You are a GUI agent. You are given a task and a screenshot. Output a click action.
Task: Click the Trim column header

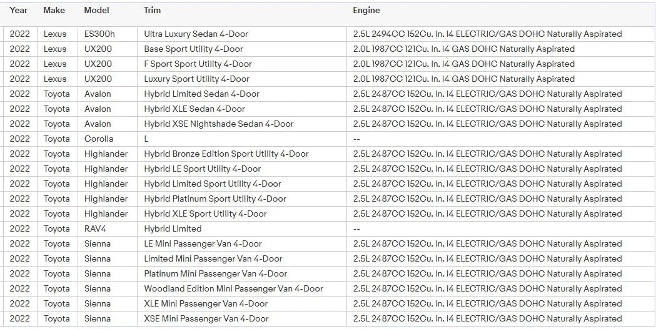(152, 10)
